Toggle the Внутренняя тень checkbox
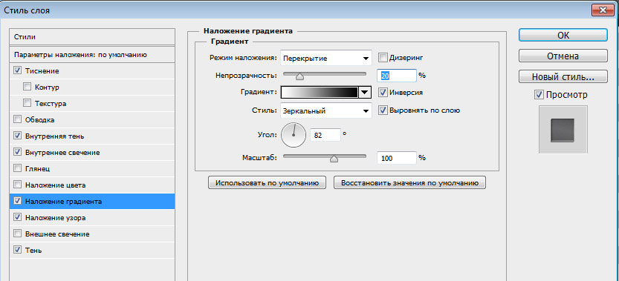The width and height of the screenshot is (619, 281). click(x=17, y=136)
